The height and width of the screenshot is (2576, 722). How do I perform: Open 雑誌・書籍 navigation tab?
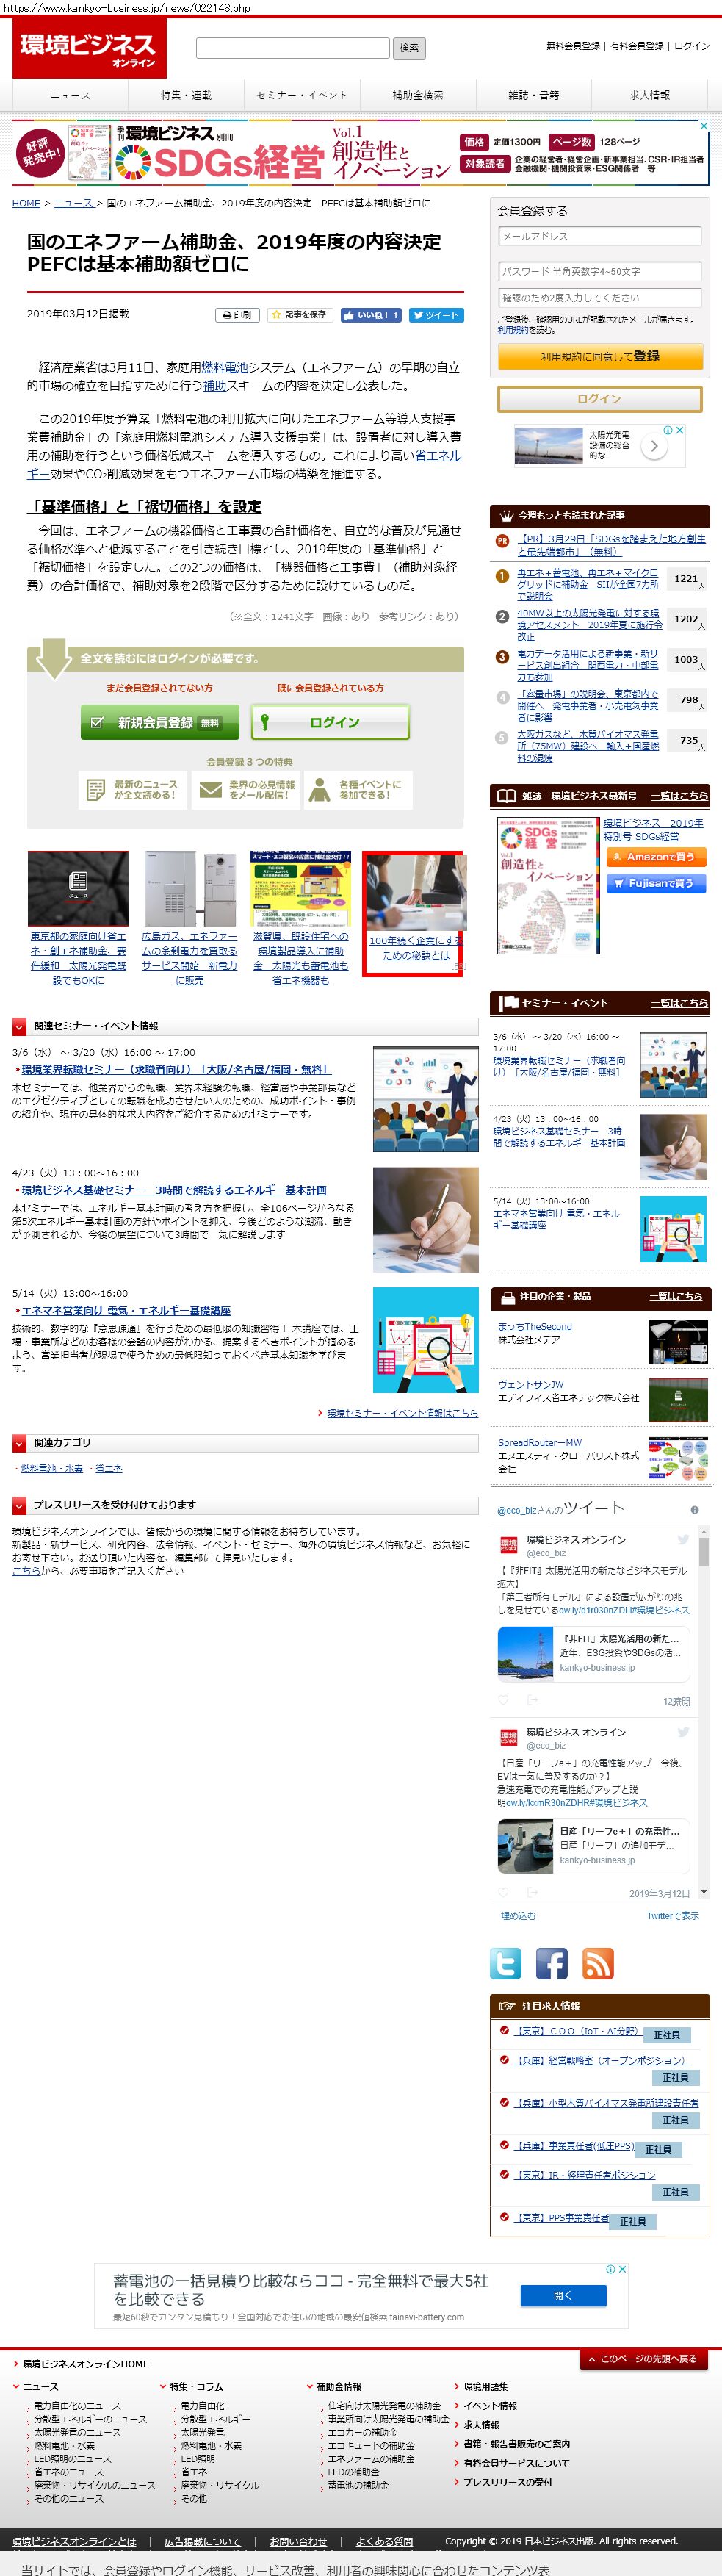534,96
